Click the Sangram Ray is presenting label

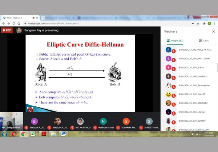pos(41,30)
